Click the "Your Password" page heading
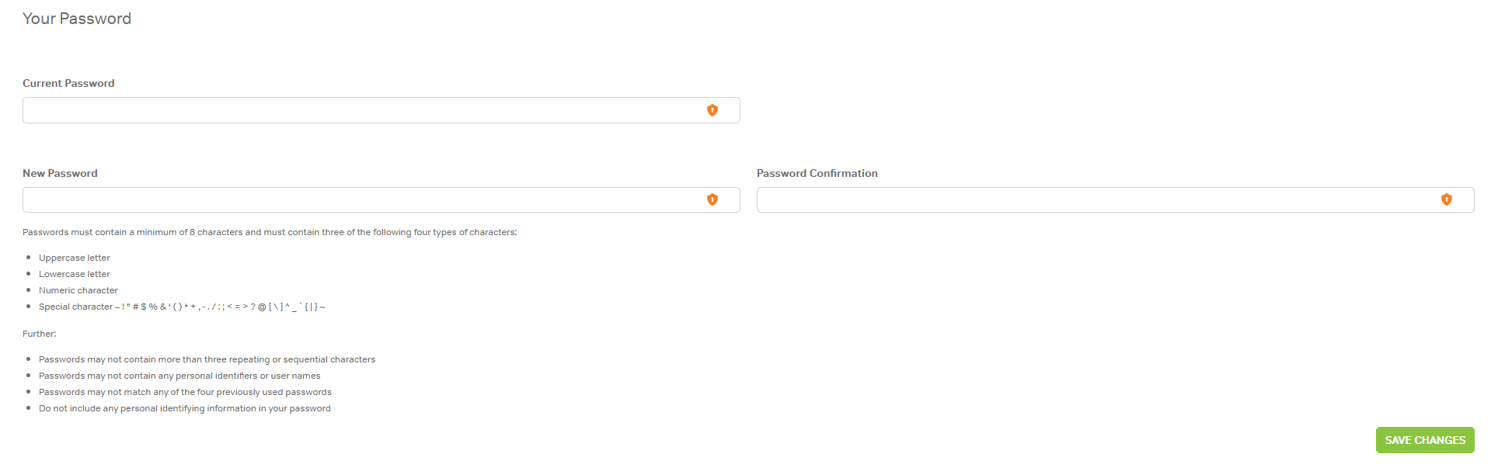The width and height of the screenshot is (1491, 468). [x=77, y=19]
